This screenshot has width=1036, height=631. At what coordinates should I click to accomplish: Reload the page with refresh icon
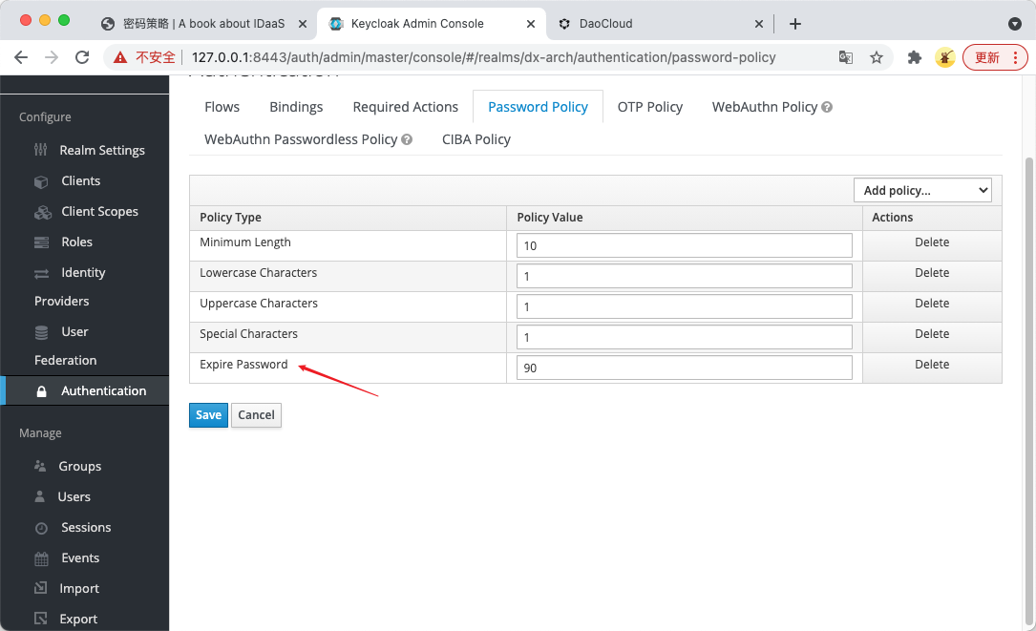tap(82, 57)
